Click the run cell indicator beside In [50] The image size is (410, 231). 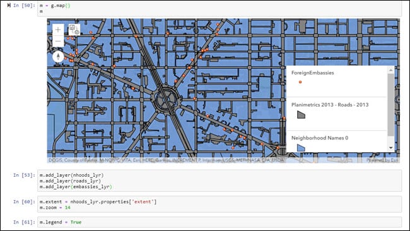[x=9, y=5]
